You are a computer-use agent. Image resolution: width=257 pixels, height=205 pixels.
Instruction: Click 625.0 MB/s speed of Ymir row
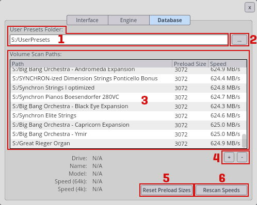[x=225, y=134]
